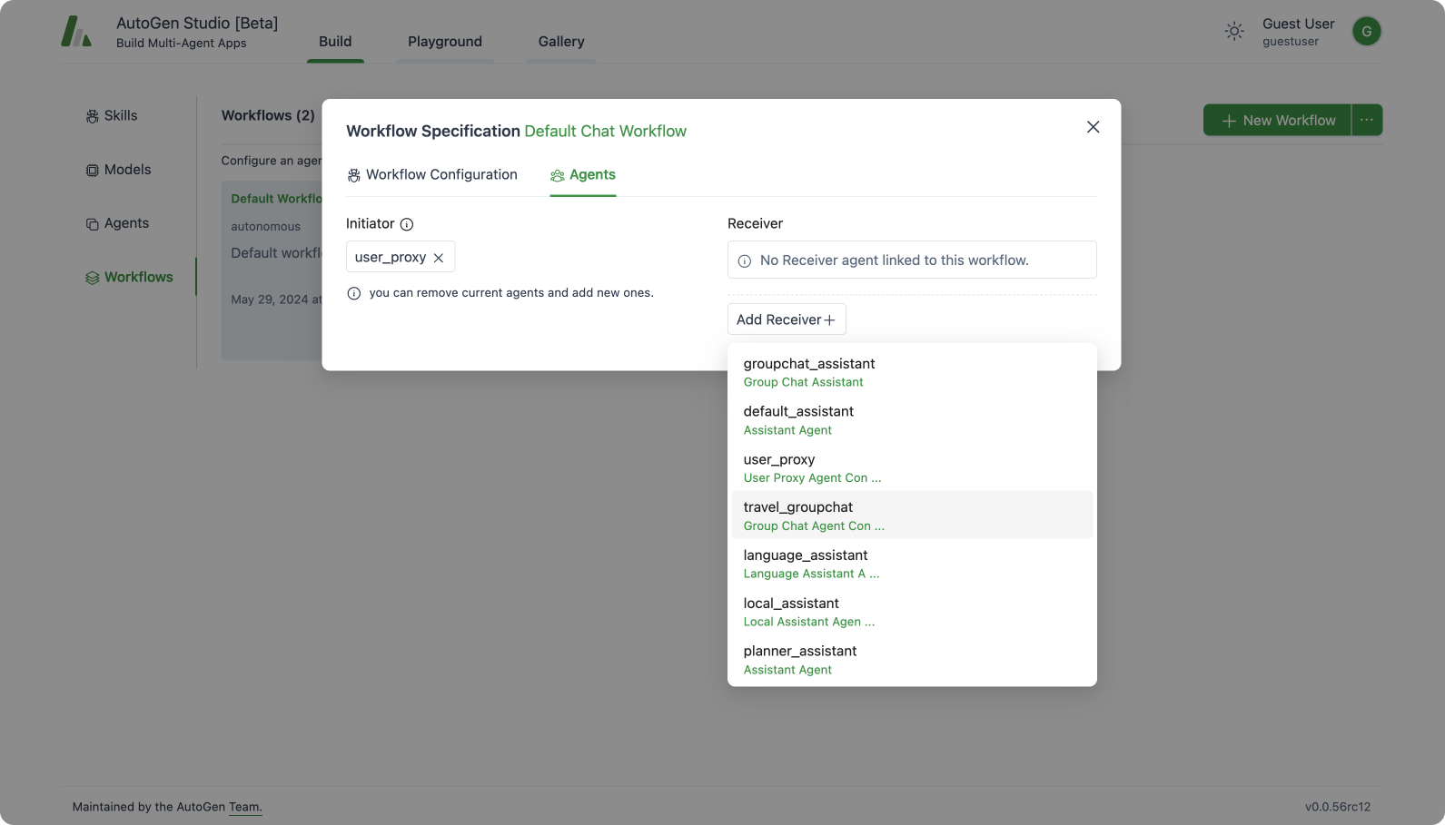Click the Initiator info icon
This screenshot has width=1445, height=825.
[407, 224]
